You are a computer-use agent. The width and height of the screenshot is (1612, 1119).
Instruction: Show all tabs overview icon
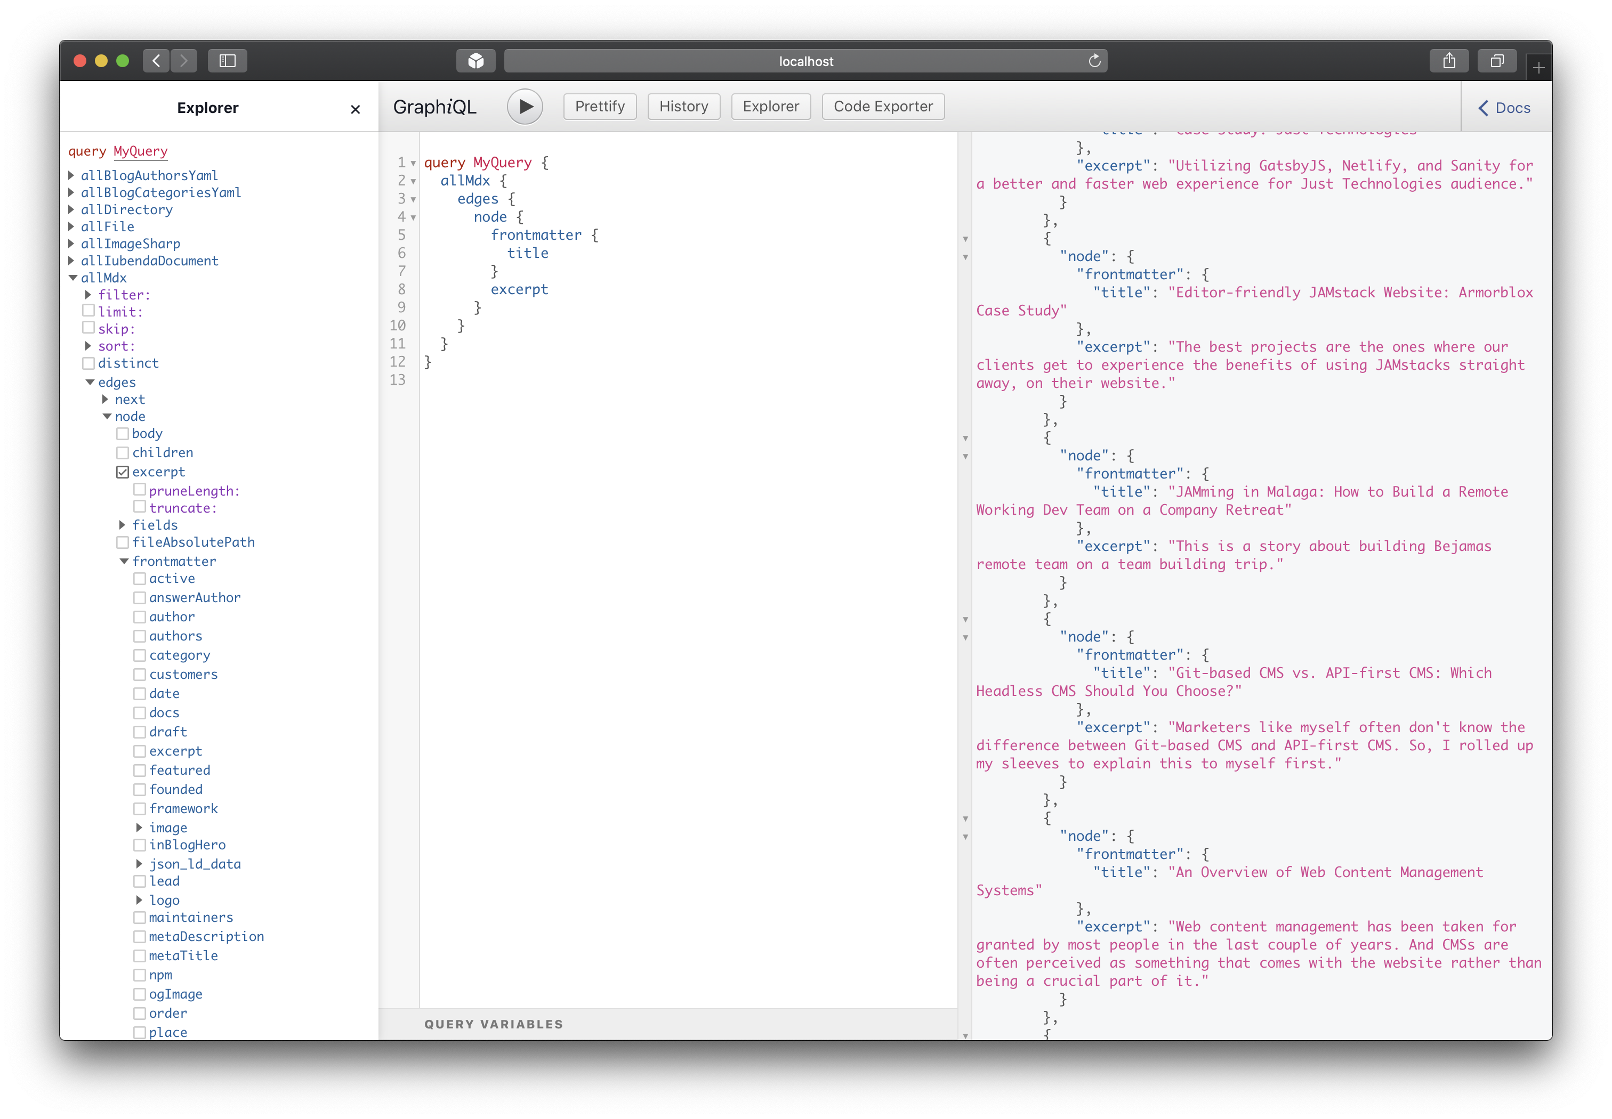coord(1497,61)
